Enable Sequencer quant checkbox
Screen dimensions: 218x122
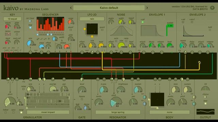tap(71, 30)
